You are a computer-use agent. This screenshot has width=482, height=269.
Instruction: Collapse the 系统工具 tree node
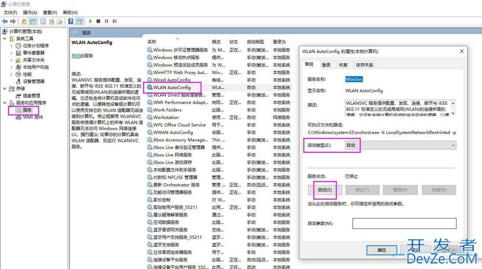tap(5, 38)
